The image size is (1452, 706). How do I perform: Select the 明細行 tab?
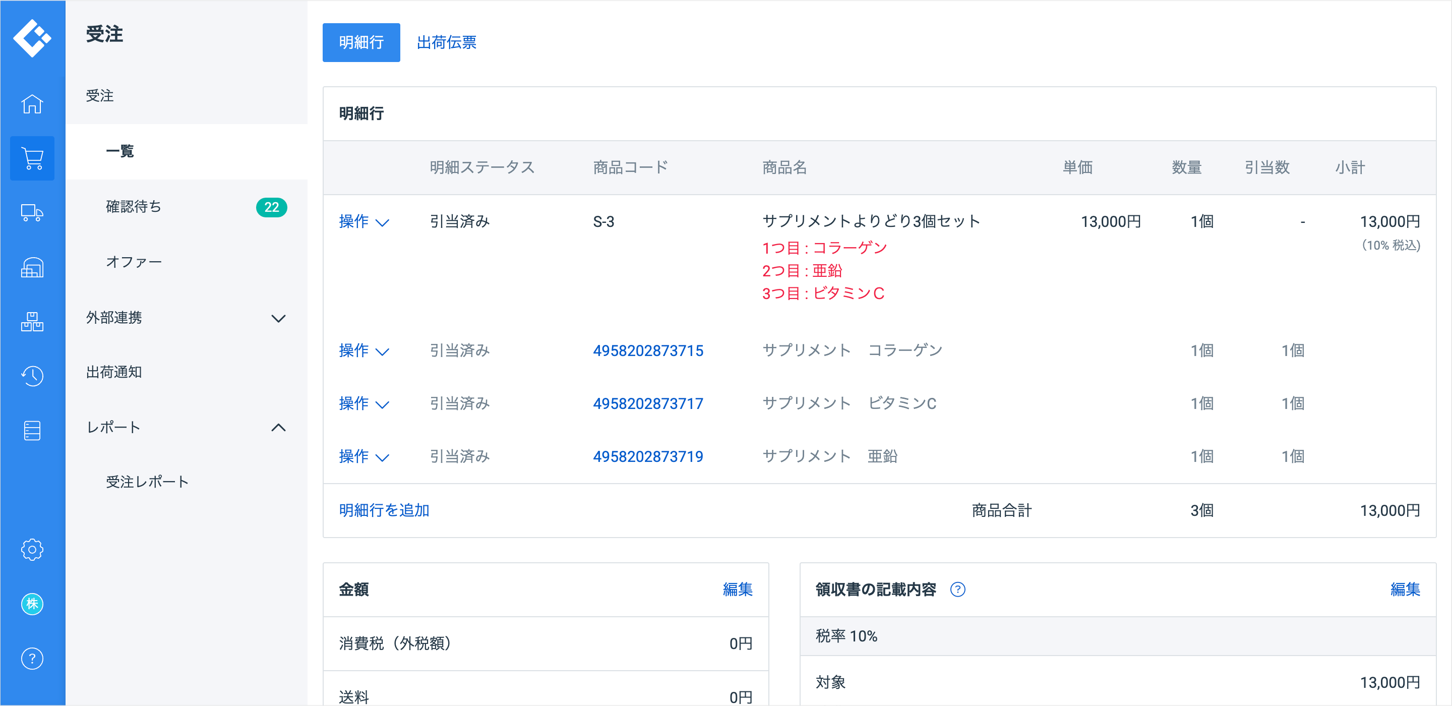tap(361, 42)
